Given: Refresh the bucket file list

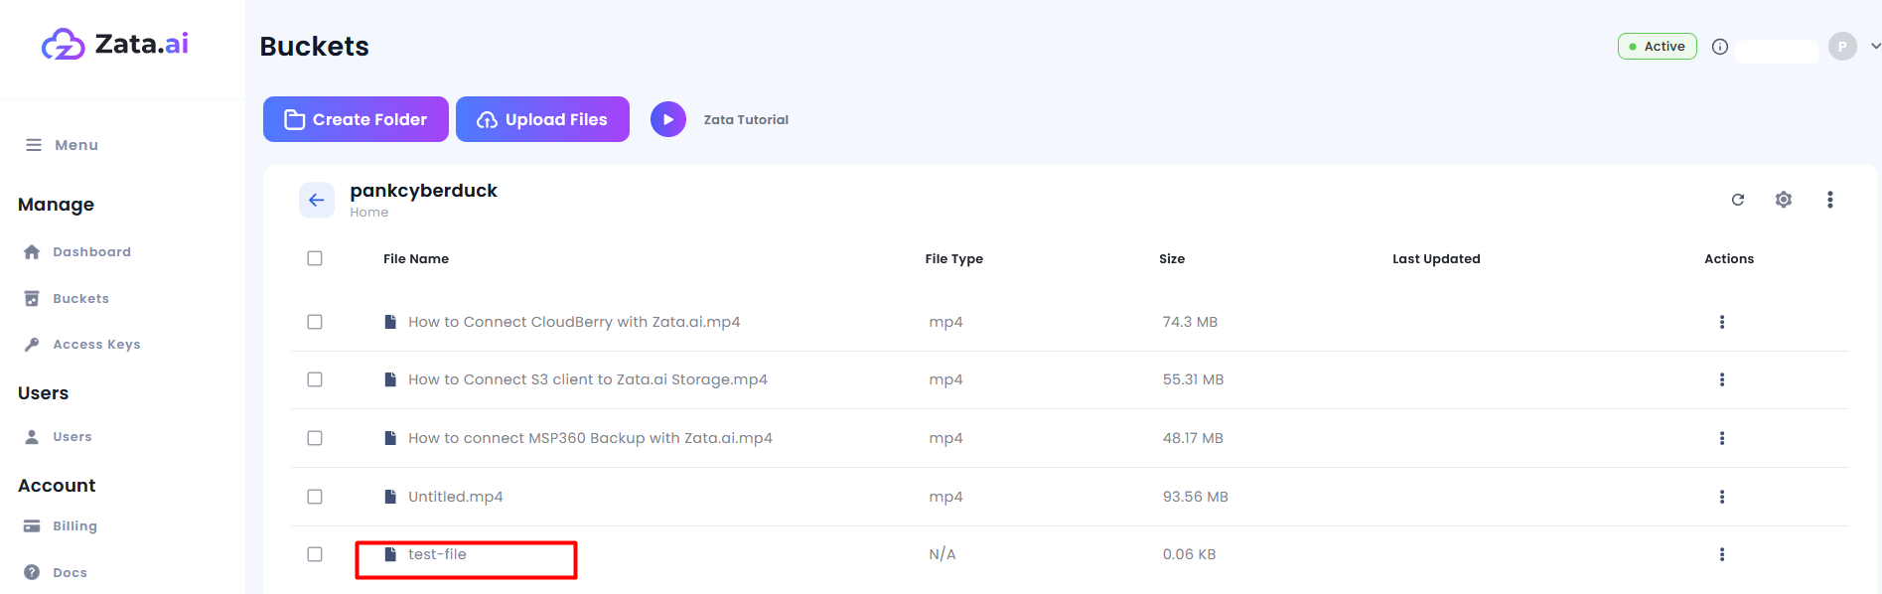Looking at the screenshot, I should tap(1737, 200).
